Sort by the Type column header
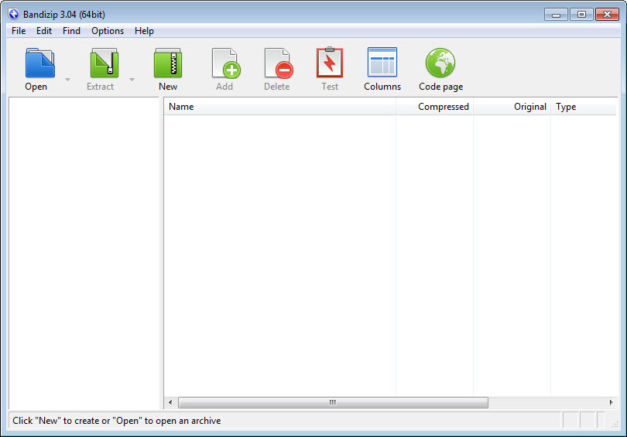Image resolution: width=627 pixels, height=437 pixels. point(584,107)
